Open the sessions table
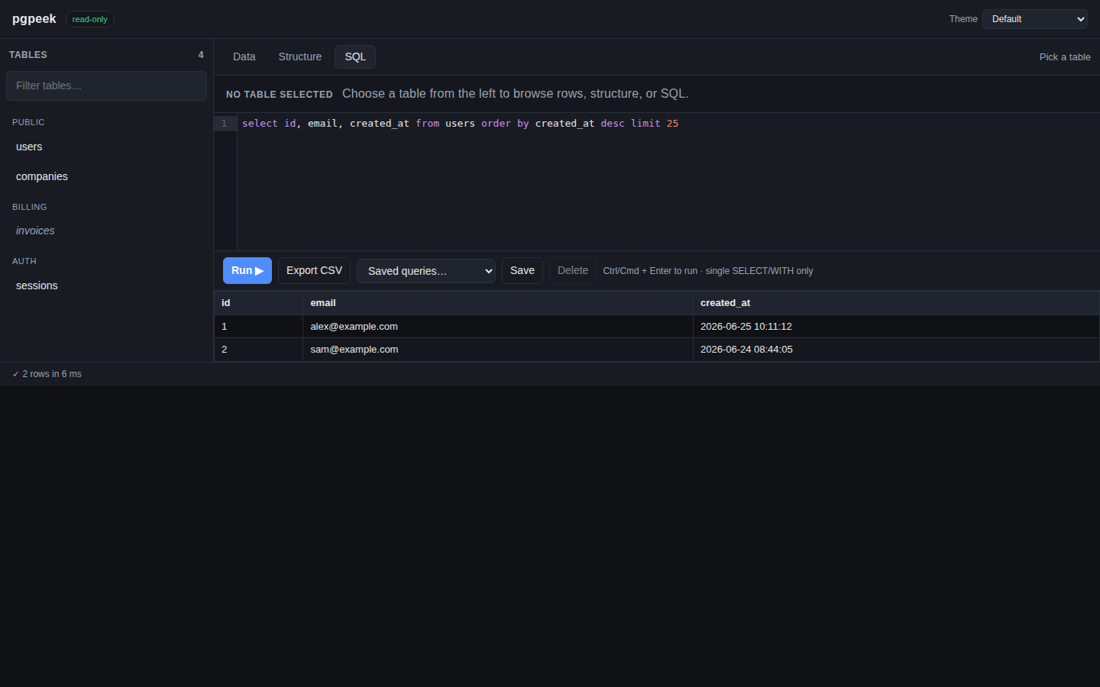 [106, 286]
